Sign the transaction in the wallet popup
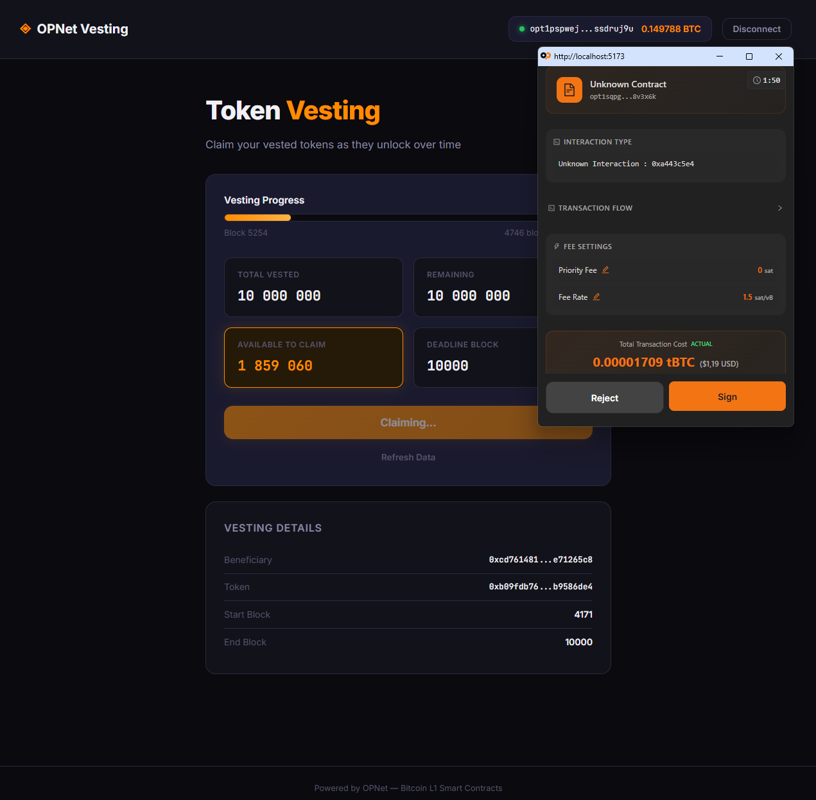816x800 pixels. [x=727, y=396]
